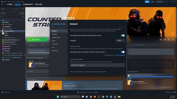Viewport: 177px width, 99px height.
Task: Open the Windows Start button
Action: (58, 97)
